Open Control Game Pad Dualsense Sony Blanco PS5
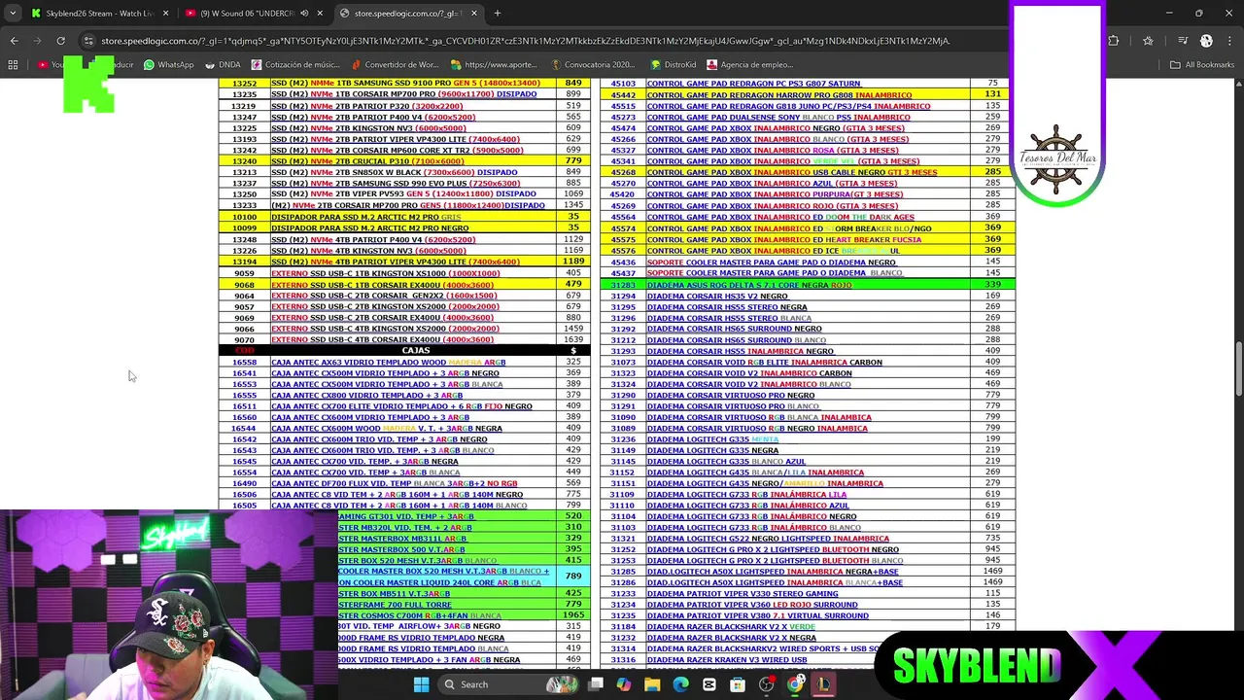This screenshot has width=1244, height=700. (778, 118)
